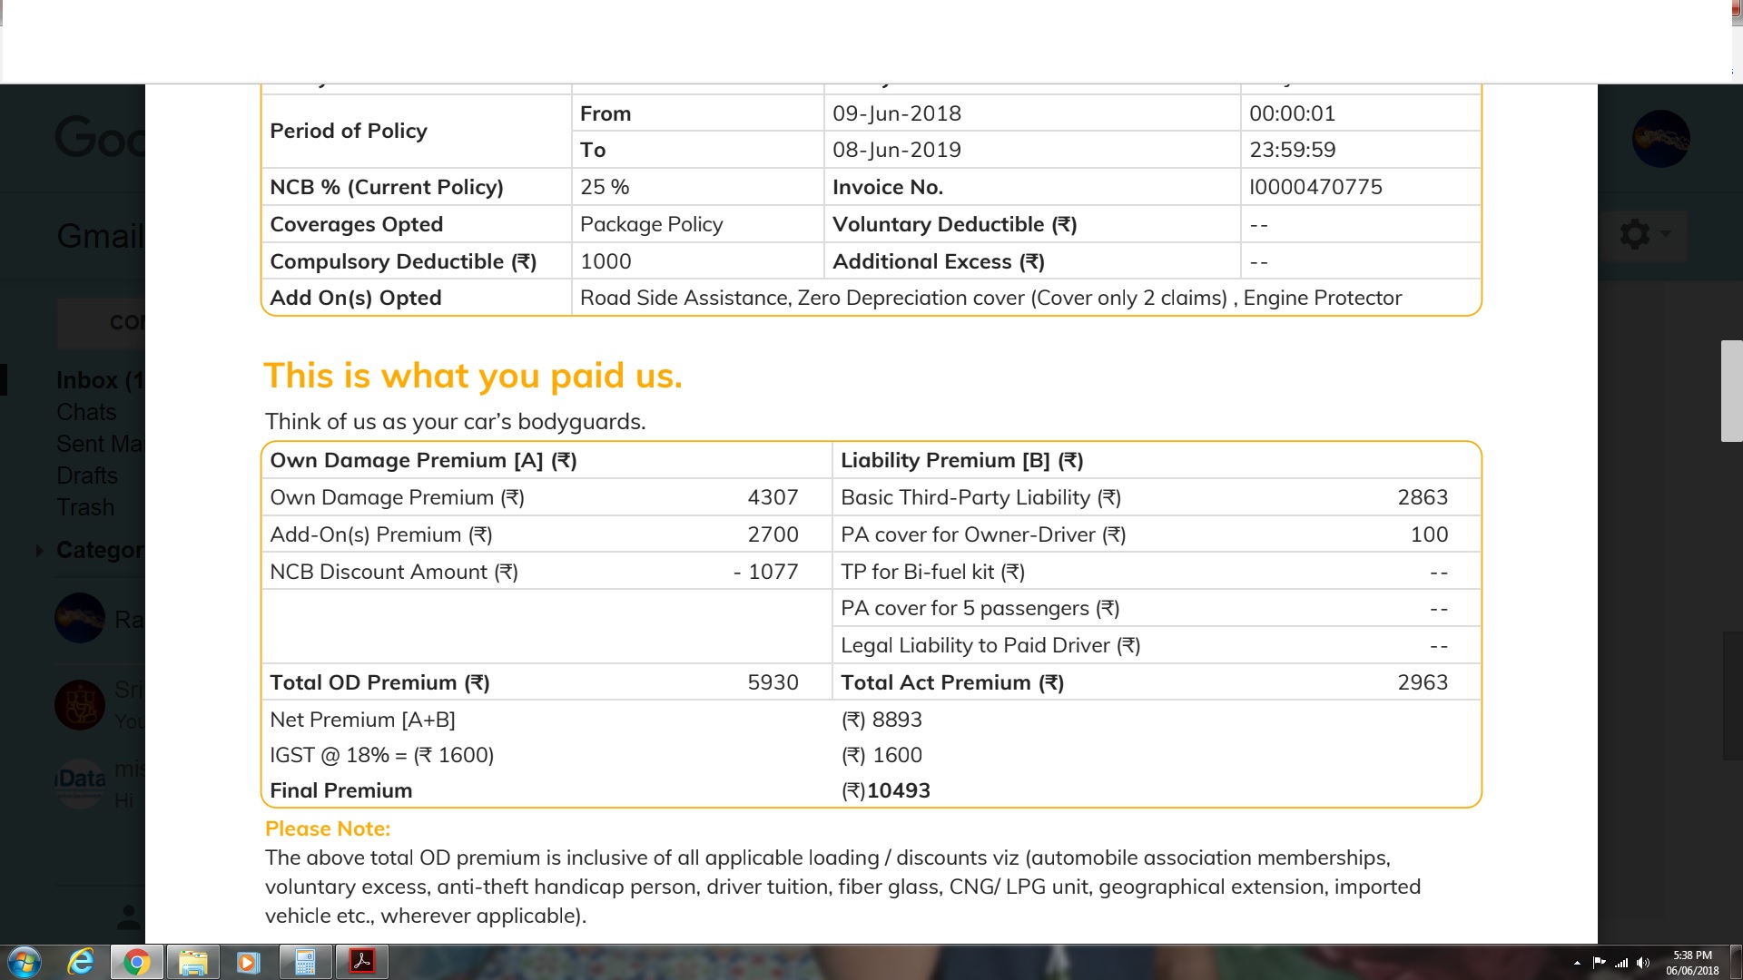
Task: Open the Drafts folder in Gmail
Action: point(87,475)
